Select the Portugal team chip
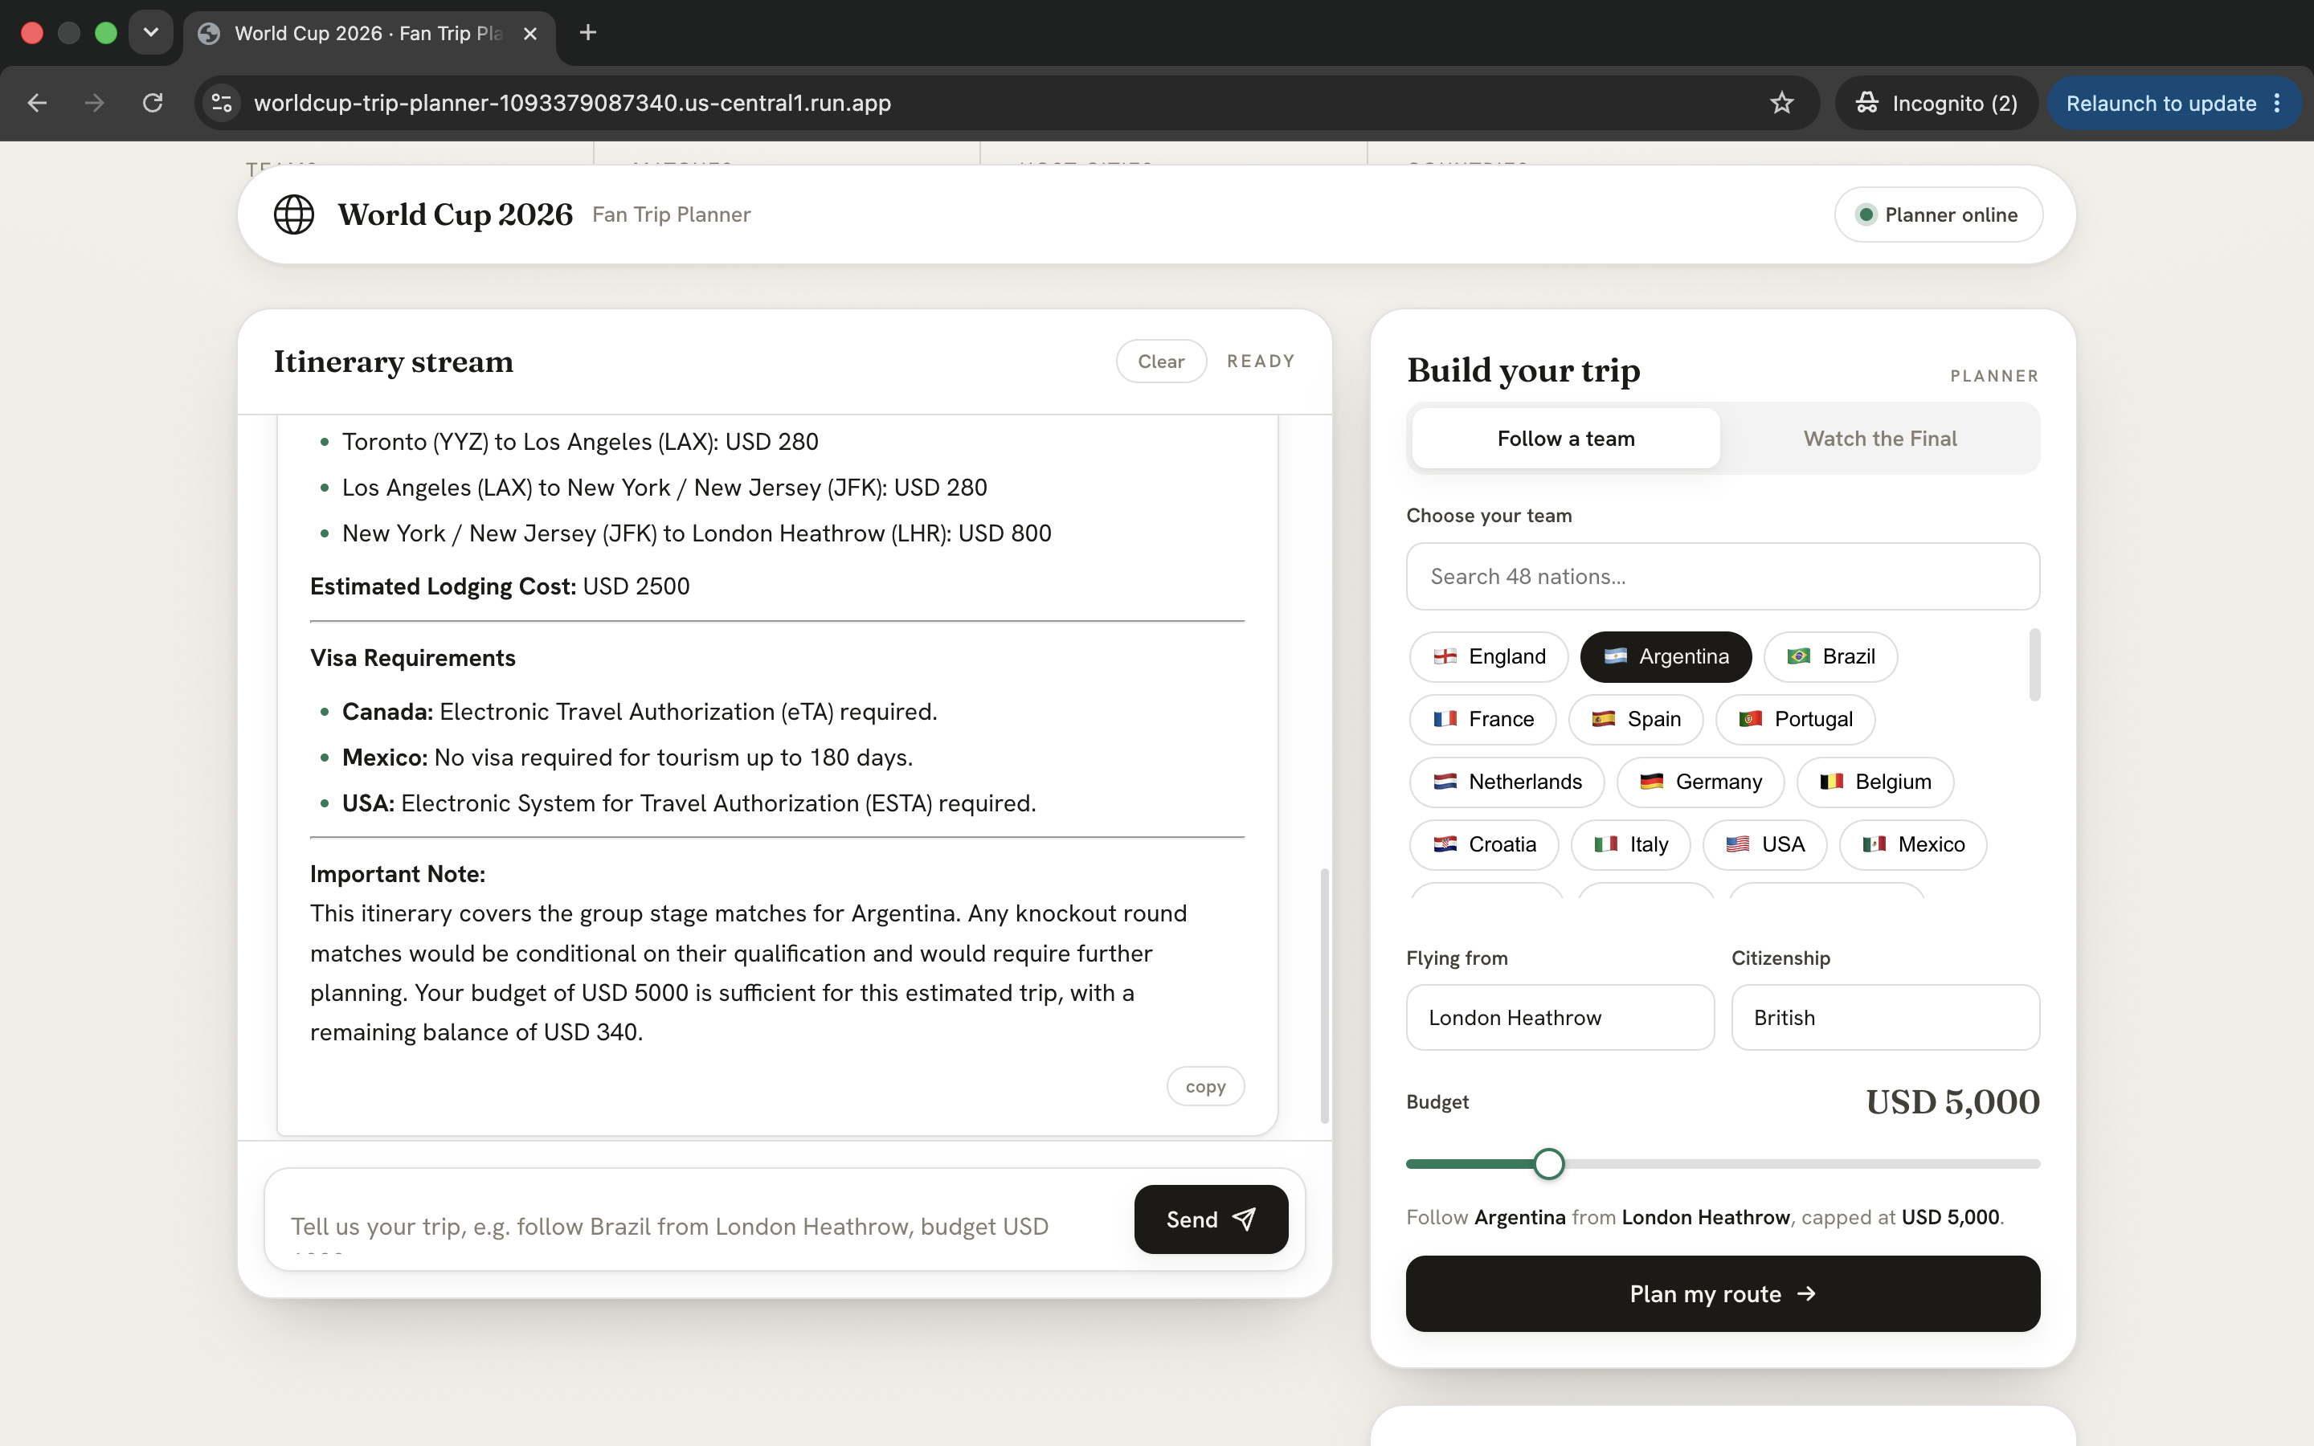2314x1446 pixels. [1795, 719]
